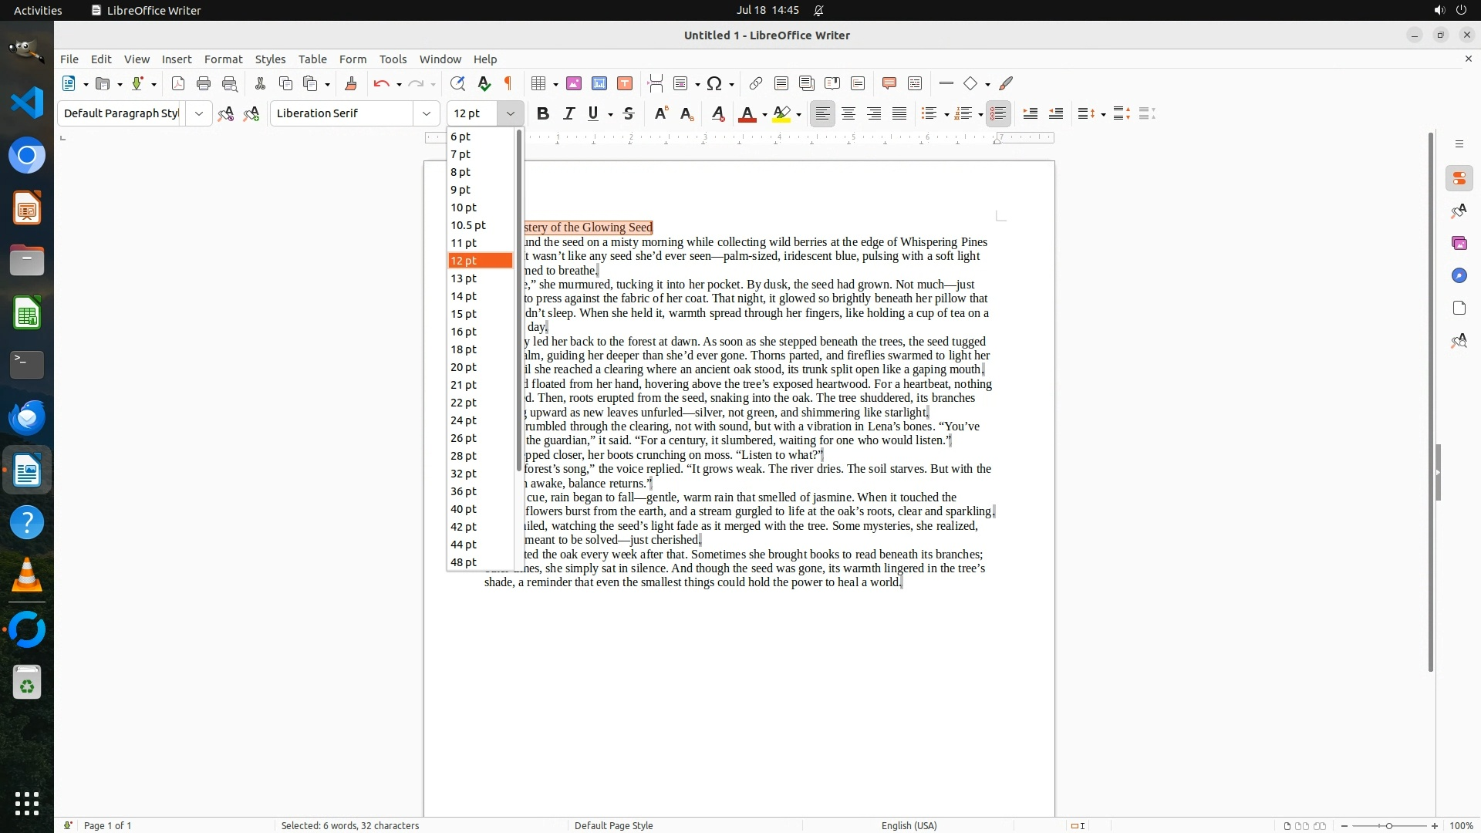1481x833 pixels.
Task: Expand the paragraph style dropdown arrow
Action: [x=199, y=113]
